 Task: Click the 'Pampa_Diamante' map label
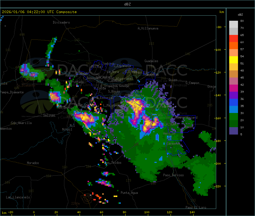[x=12, y=92]
